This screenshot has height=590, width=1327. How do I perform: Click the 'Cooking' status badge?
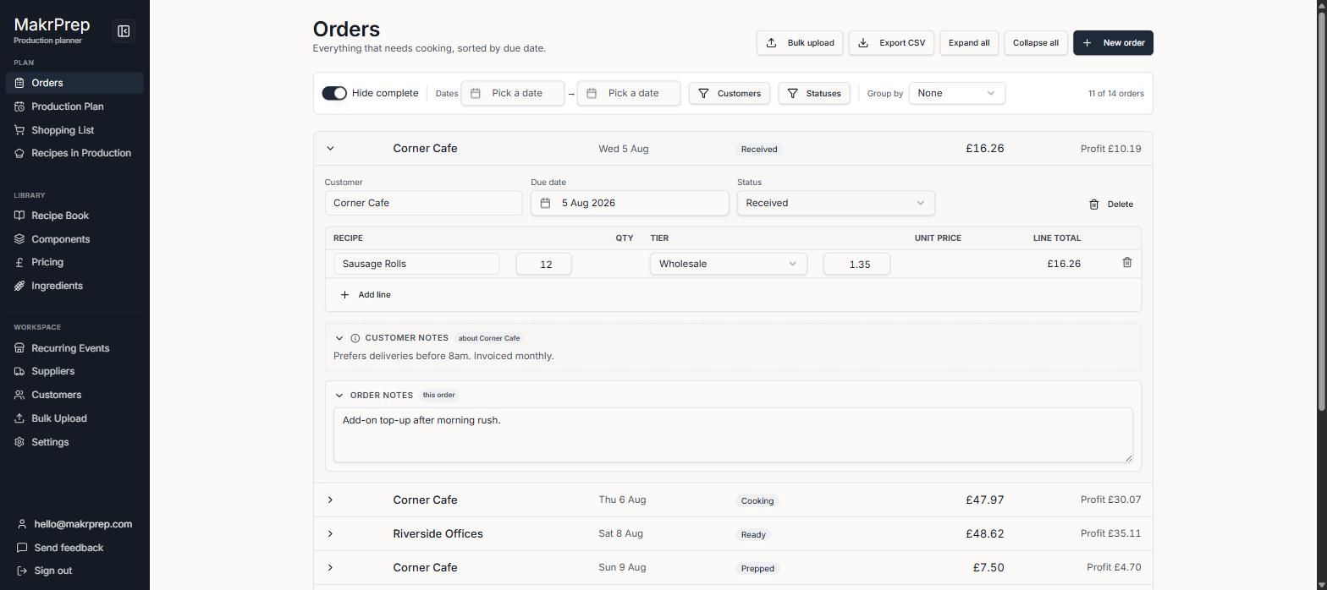[757, 500]
